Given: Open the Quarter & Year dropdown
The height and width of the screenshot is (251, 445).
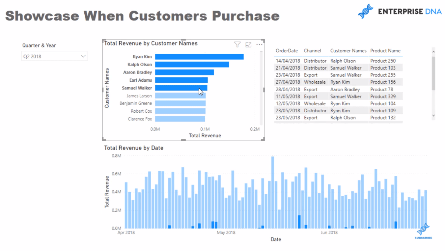Looking at the screenshot, I should pos(55,56).
